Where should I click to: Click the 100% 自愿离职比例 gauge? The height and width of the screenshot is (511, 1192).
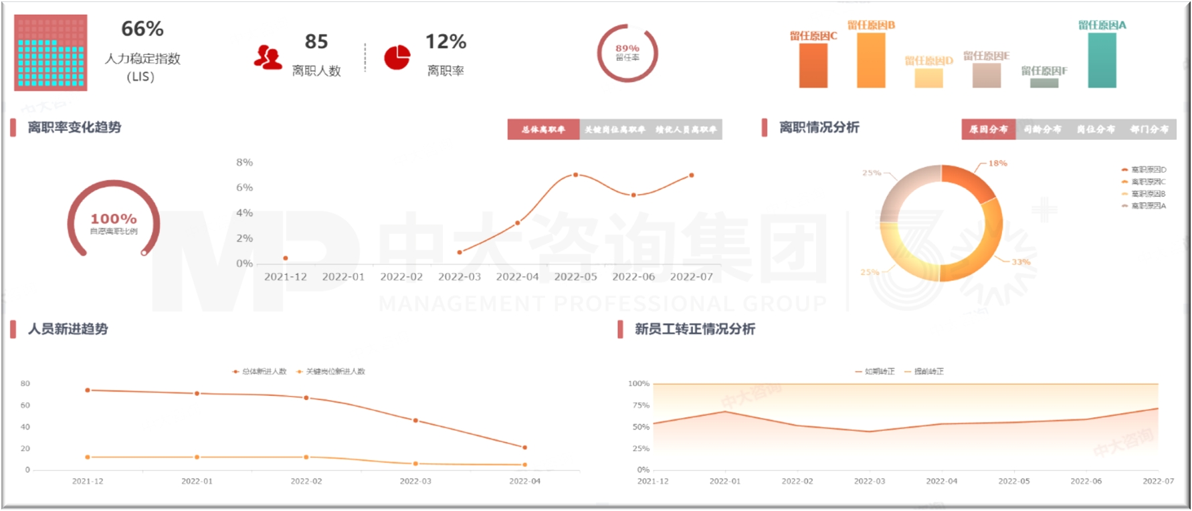(x=114, y=221)
